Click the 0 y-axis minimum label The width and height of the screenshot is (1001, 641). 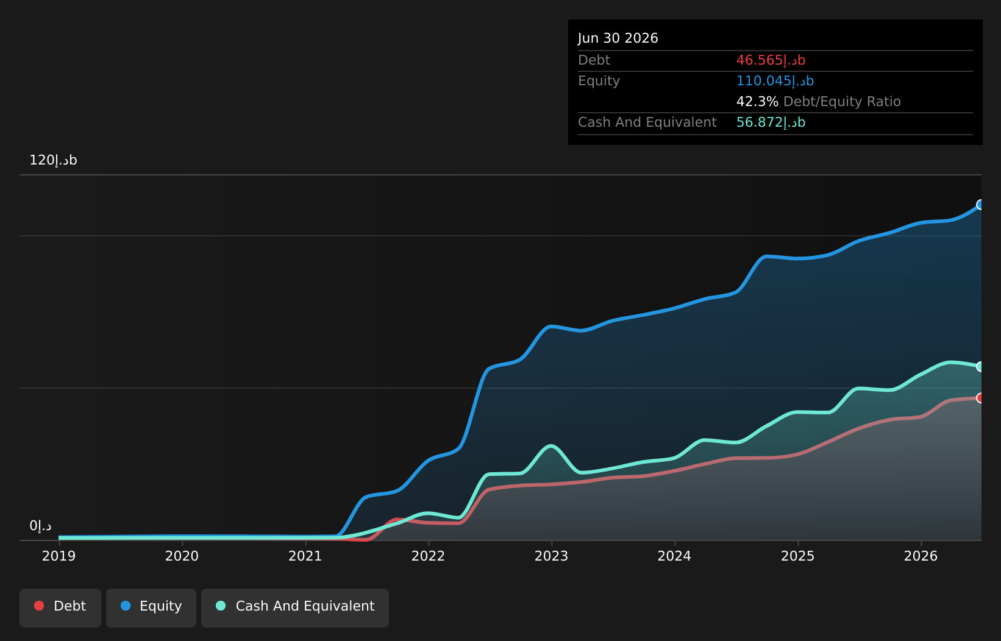(x=41, y=526)
